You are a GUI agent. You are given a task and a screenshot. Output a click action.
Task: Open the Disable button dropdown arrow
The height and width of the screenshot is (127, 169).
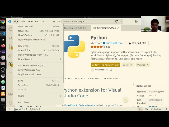[132, 65]
